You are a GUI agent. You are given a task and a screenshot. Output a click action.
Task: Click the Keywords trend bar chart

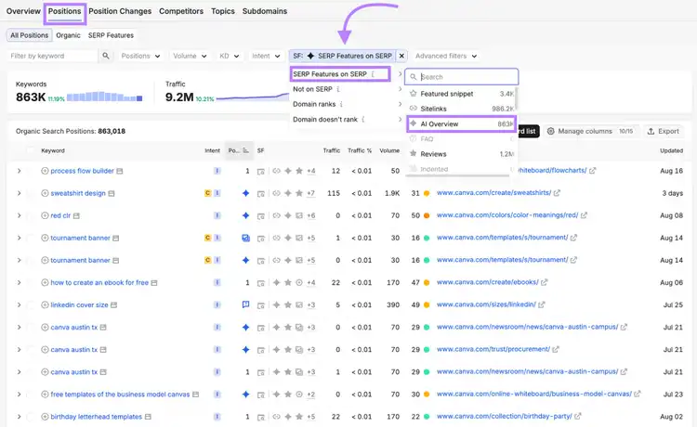click(104, 97)
